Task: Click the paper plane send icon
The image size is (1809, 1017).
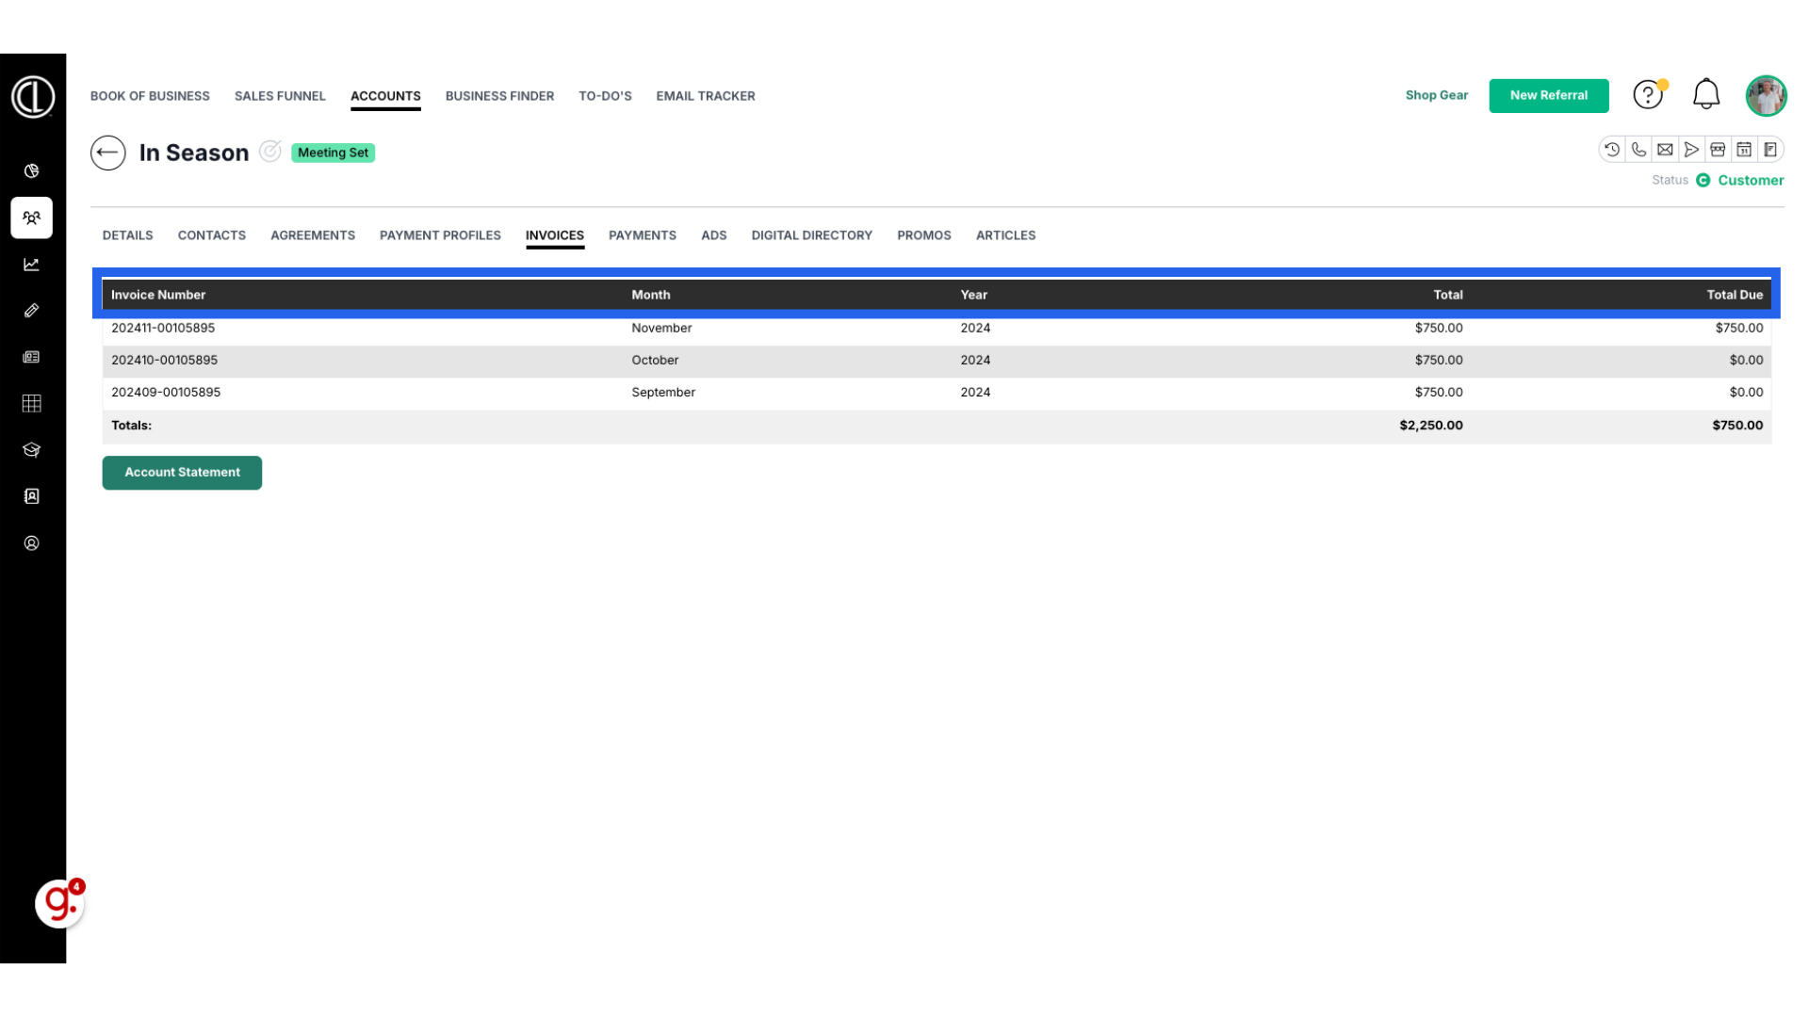Action: coord(1691,150)
